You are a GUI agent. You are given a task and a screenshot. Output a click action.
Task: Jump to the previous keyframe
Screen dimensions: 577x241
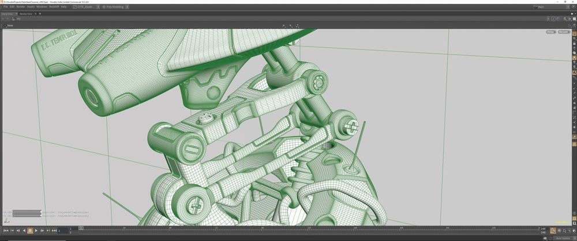(12, 231)
